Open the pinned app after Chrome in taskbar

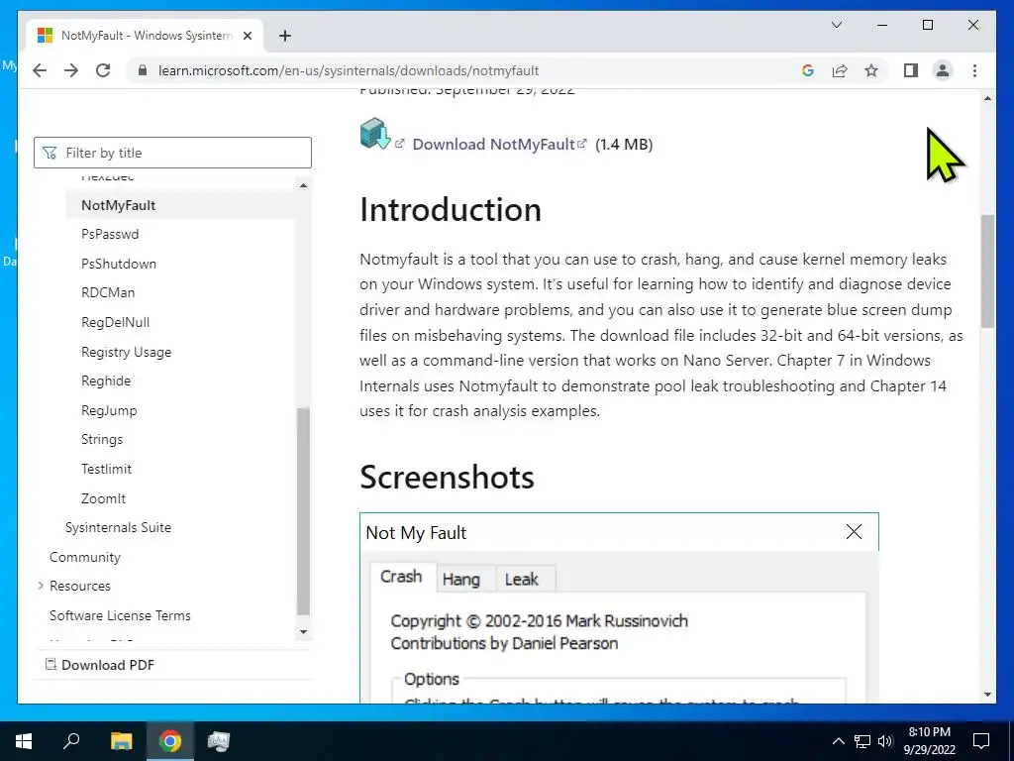point(219,741)
